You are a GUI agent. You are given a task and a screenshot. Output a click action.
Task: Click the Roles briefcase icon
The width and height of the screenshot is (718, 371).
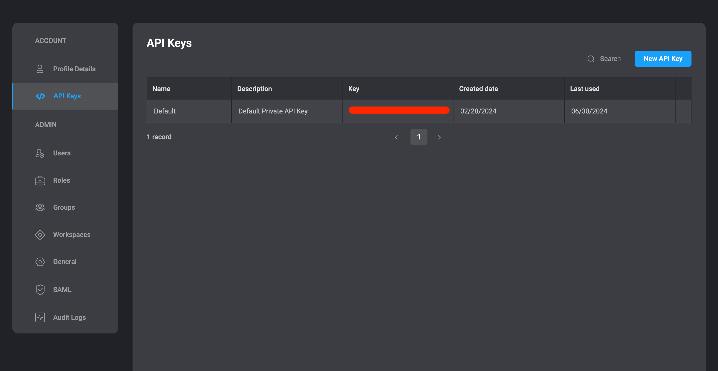[40, 180]
